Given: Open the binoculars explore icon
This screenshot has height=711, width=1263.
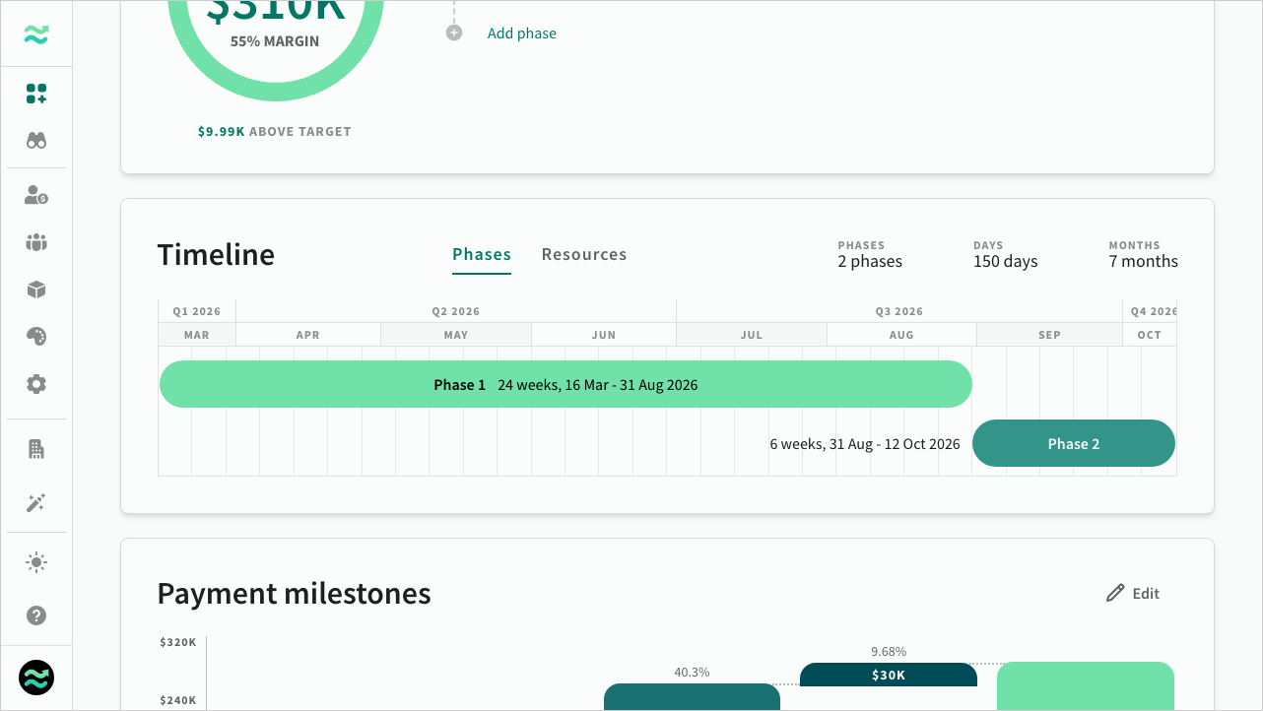Looking at the screenshot, I should click(x=36, y=141).
